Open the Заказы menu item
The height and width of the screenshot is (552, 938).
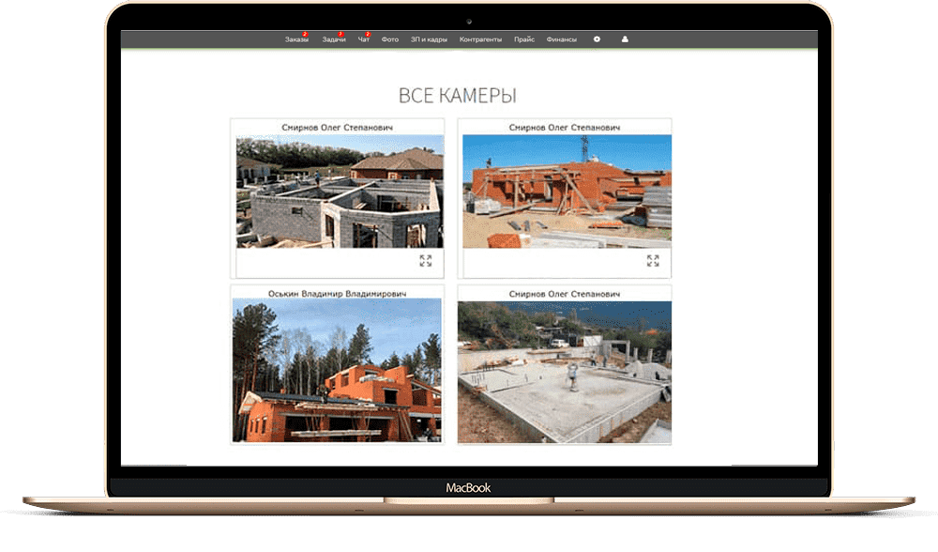pyautogui.click(x=295, y=40)
